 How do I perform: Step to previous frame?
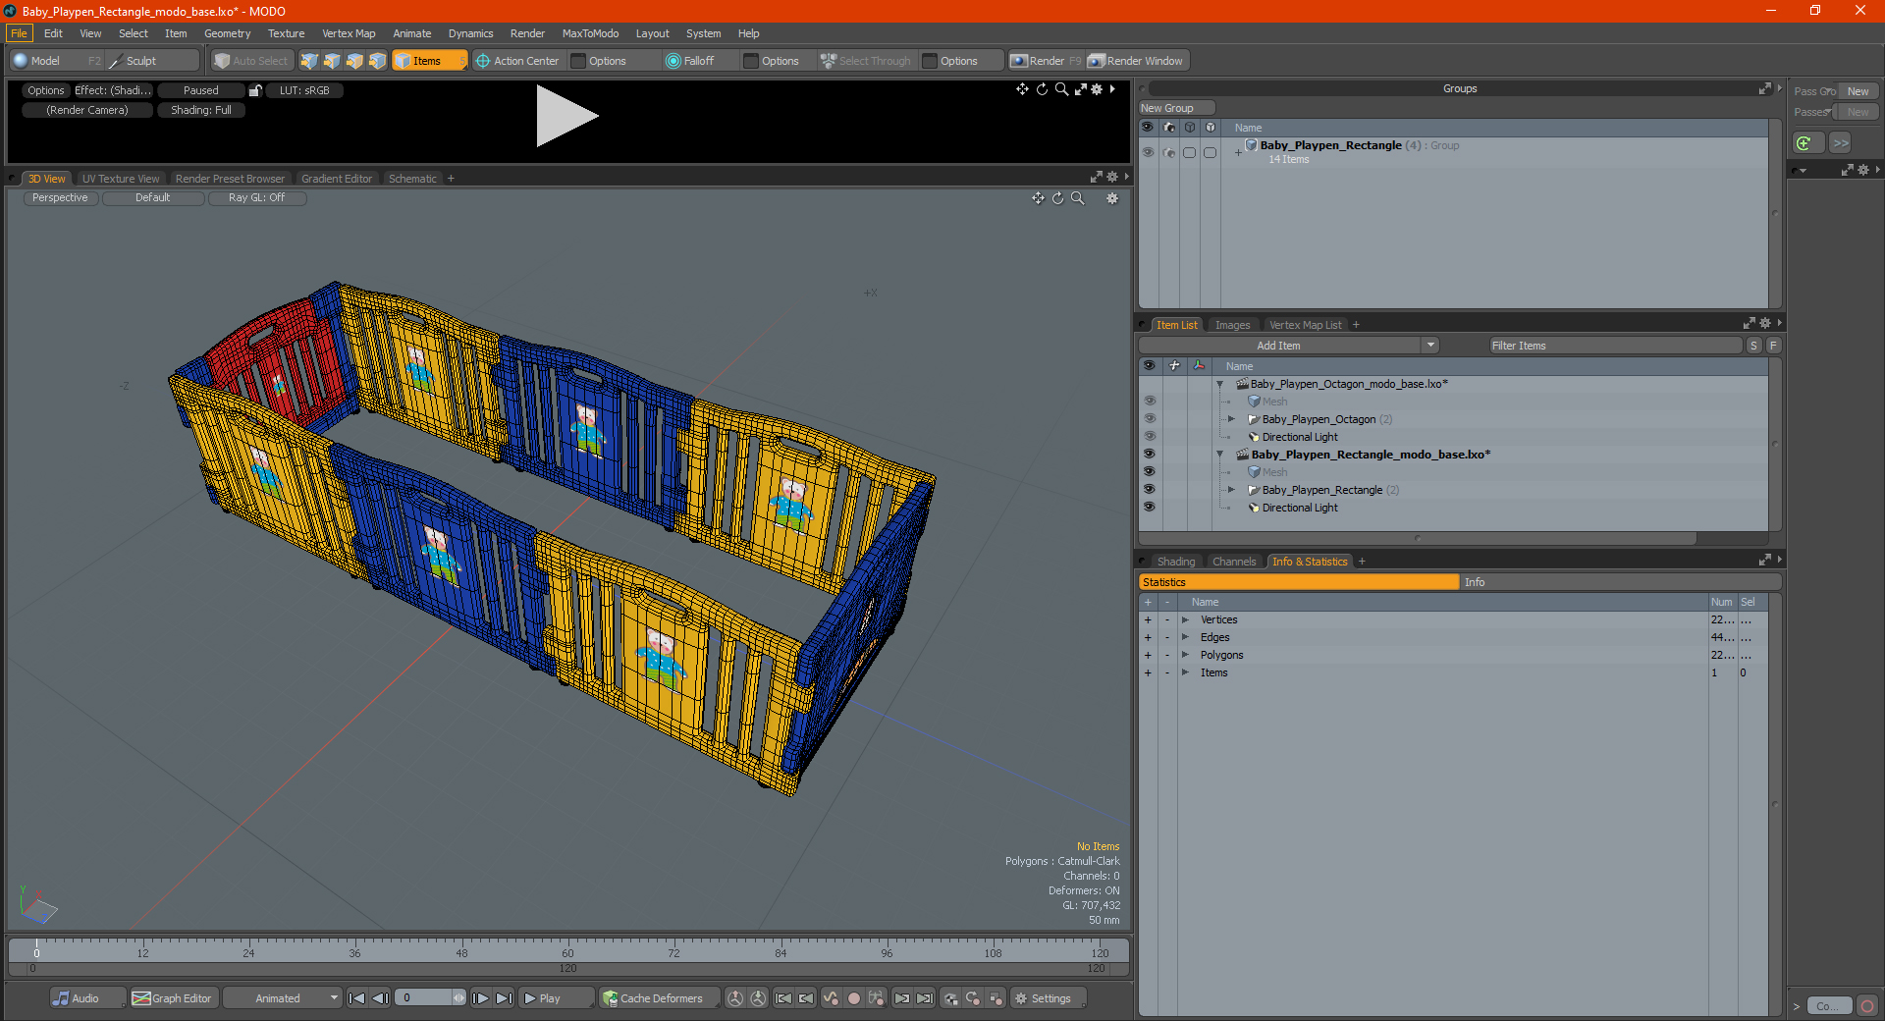pos(381,998)
